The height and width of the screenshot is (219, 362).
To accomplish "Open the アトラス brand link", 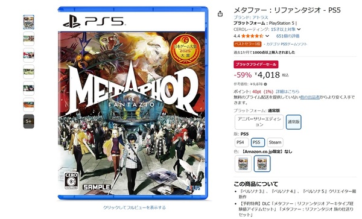I will click(260, 17).
